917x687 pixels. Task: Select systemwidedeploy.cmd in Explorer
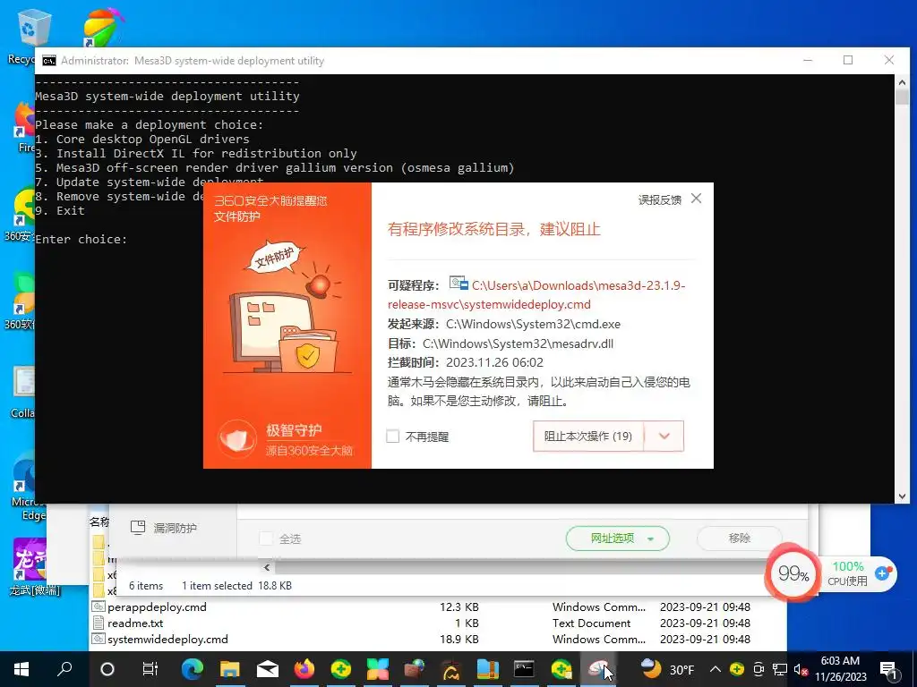tap(167, 639)
